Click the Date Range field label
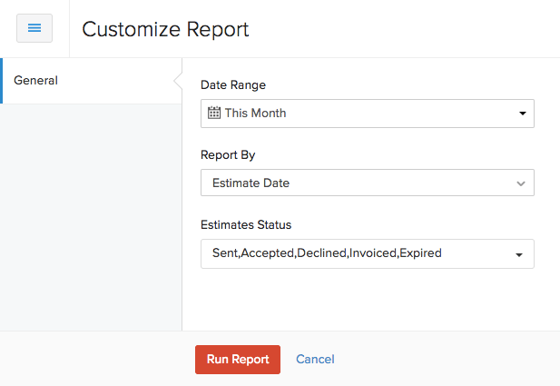The width and height of the screenshot is (560, 386). [233, 85]
